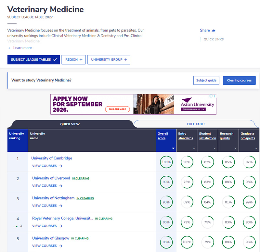
Task: Open University of Nottingham link
Action: tap(53, 198)
